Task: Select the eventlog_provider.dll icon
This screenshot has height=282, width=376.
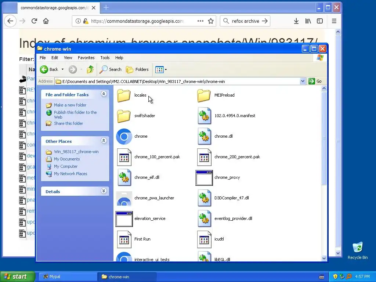Action: pos(204,219)
